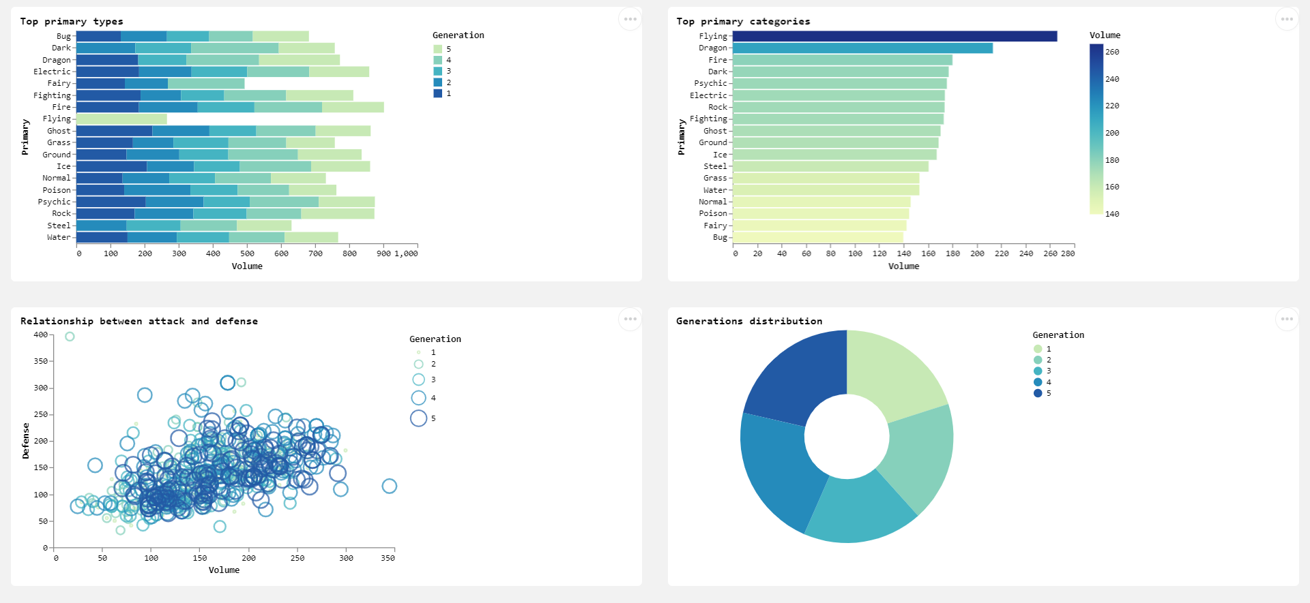
Task: Click the Flying bar in primary types chart
Action: (121, 119)
